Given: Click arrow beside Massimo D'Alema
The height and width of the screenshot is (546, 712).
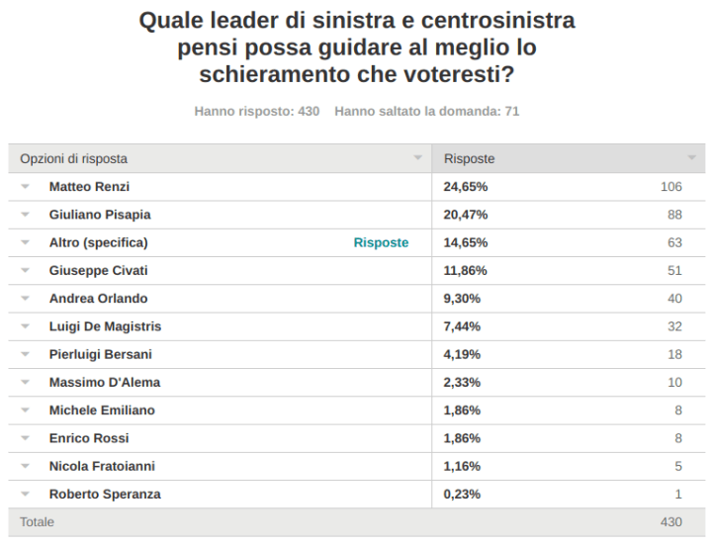Looking at the screenshot, I should 26,383.
